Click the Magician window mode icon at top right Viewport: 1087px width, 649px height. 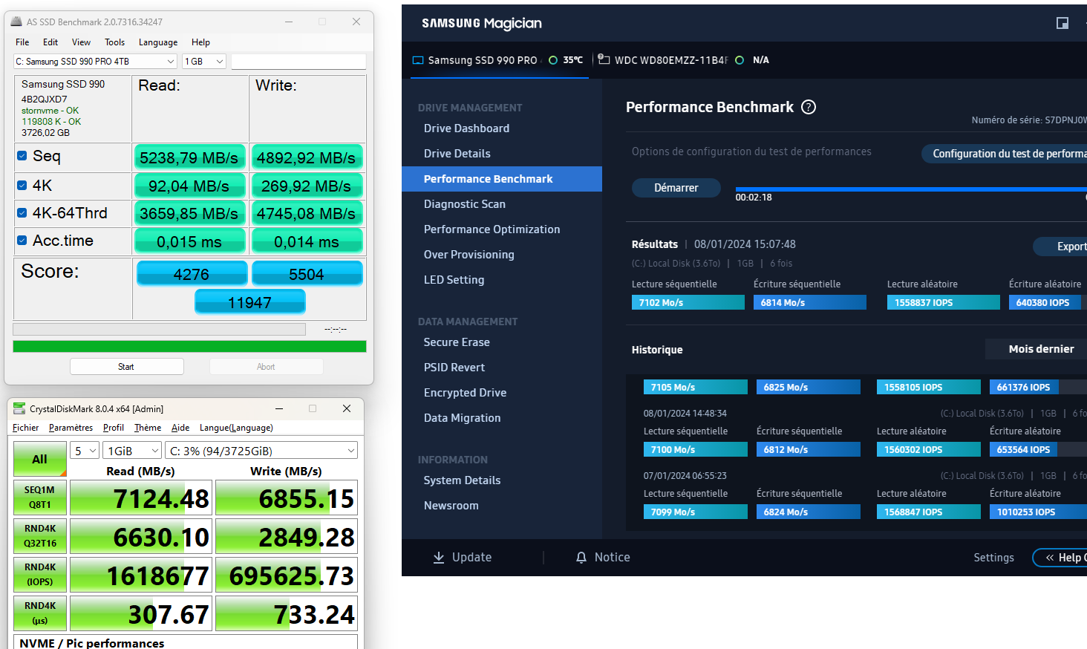pyautogui.click(x=1062, y=23)
